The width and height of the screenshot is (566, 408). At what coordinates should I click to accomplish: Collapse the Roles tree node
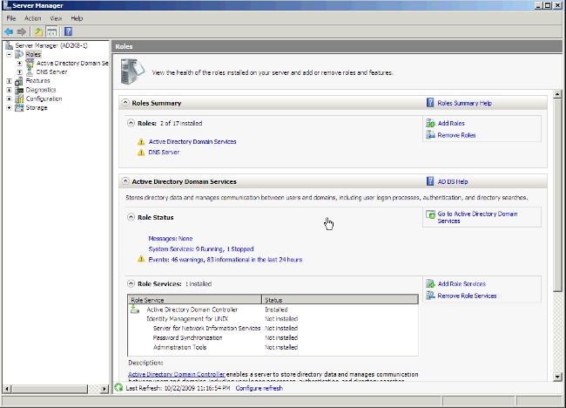pos(9,54)
